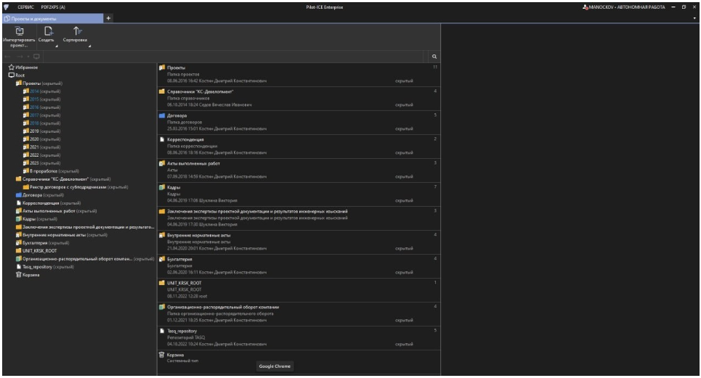The height and width of the screenshot is (378, 701).
Task: Click the search magnifier icon
Action: tap(434, 56)
